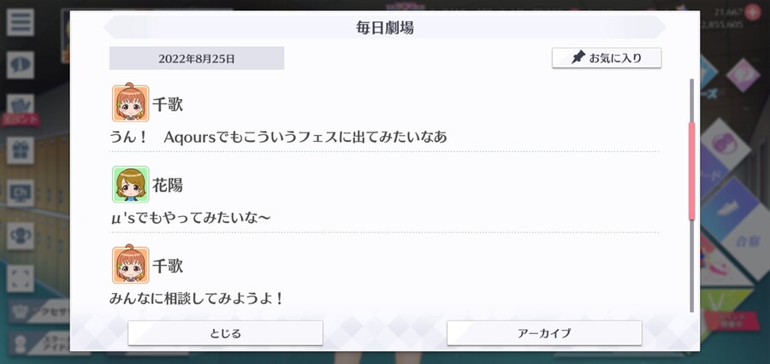This screenshot has width=770, height=364.
Task: Open the shop basket icon
Action: tap(21, 105)
